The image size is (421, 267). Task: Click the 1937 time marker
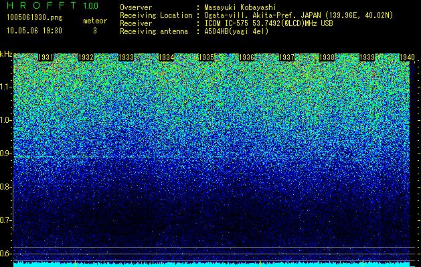286,57
